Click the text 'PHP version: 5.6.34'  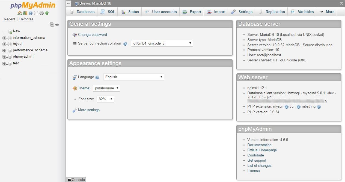(x=263, y=112)
